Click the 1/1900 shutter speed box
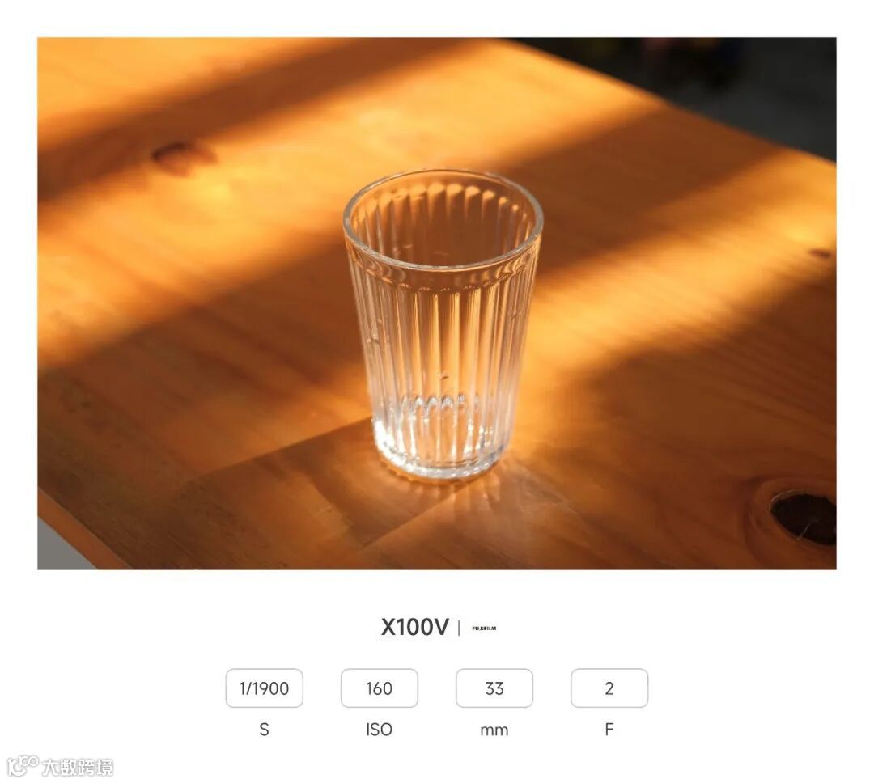Screen dimensions: 874x783 point(264,688)
